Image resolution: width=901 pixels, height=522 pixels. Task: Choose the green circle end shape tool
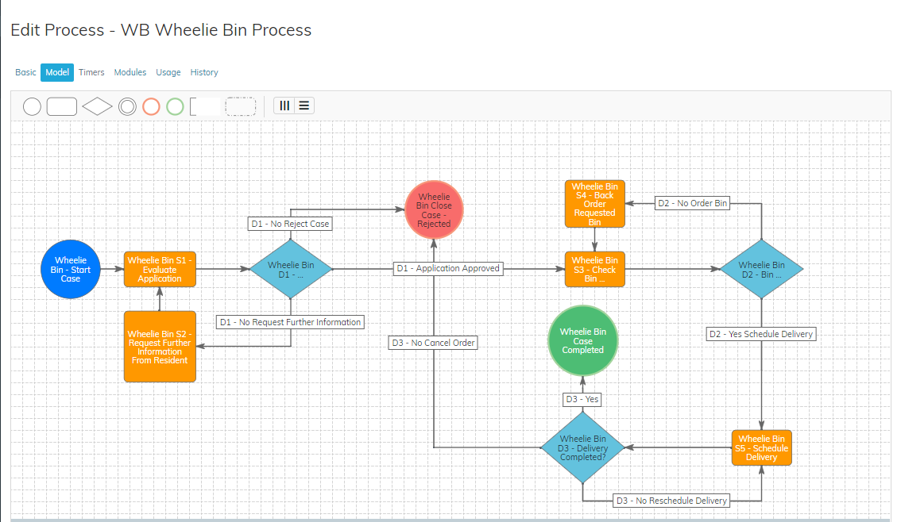176,106
